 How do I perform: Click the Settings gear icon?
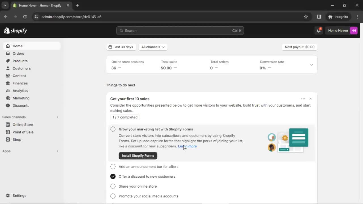[x=8, y=195]
